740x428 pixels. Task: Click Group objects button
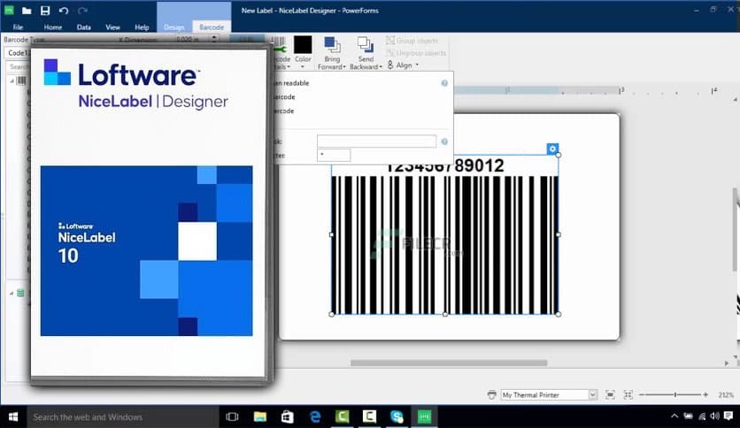(x=412, y=41)
